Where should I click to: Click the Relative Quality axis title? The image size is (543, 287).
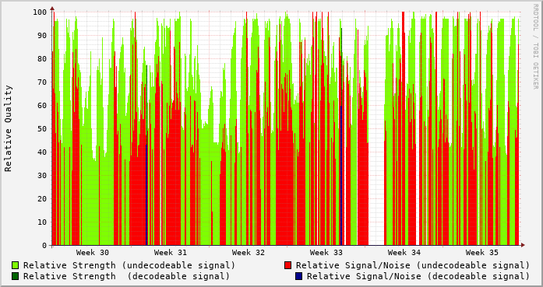[x=9, y=128]
